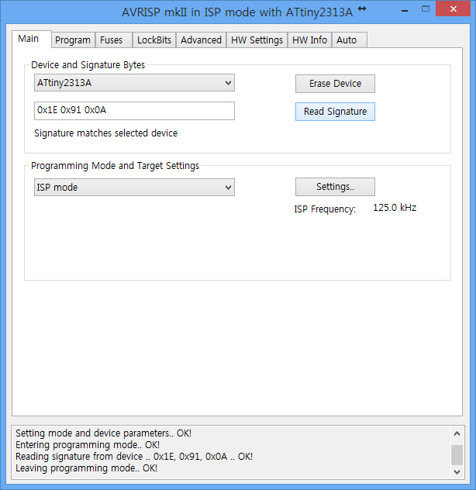Screen dimensions: 476x490
Task: Go to the Advanced tab
Action: point(201,40)
